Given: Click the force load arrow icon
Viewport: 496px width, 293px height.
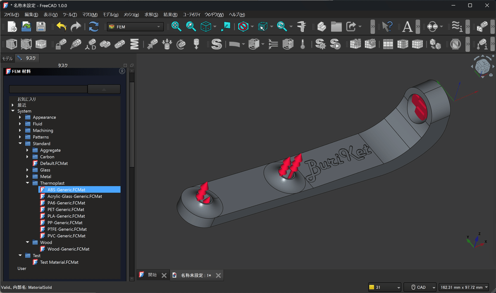Looking at the screenshot, I should coord(153,44).
